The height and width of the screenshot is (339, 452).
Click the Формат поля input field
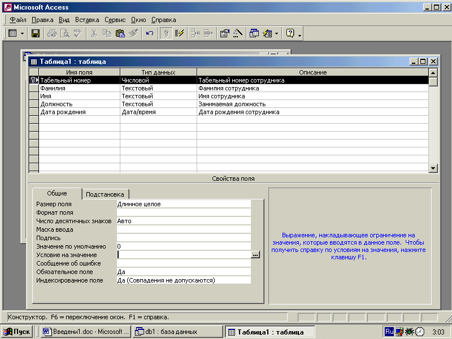(x=184, y=212)
